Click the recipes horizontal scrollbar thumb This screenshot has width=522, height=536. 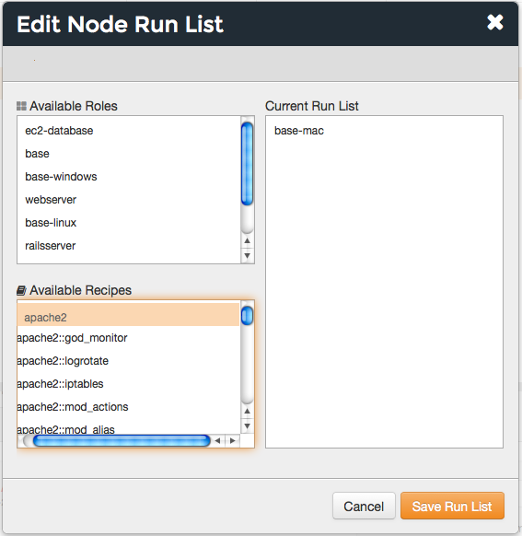(x=122, y=440)
